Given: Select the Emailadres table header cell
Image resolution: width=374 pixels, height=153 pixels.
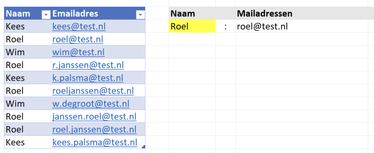Looking at the screenshot, I should [91, 14].
